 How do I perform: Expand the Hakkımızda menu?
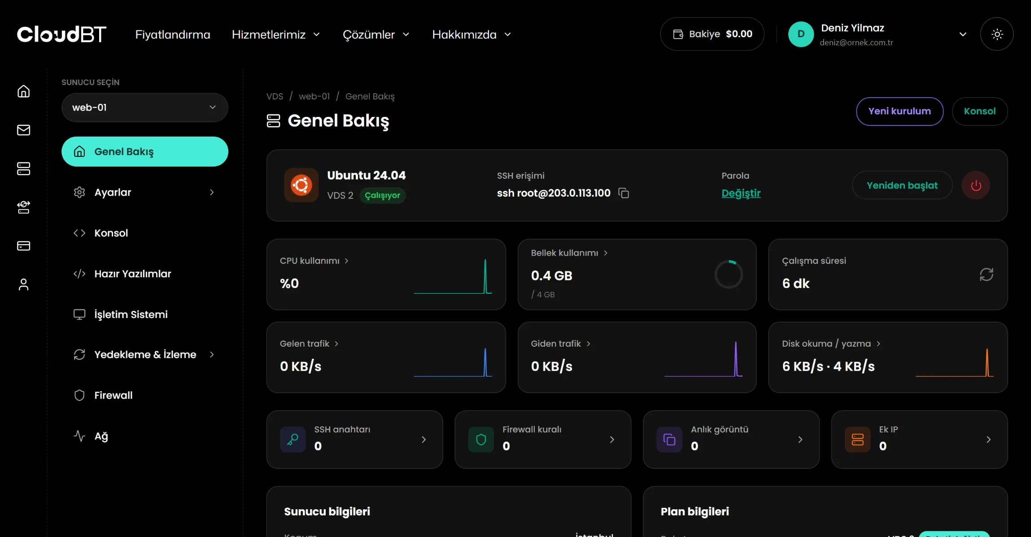click(472, 34)
